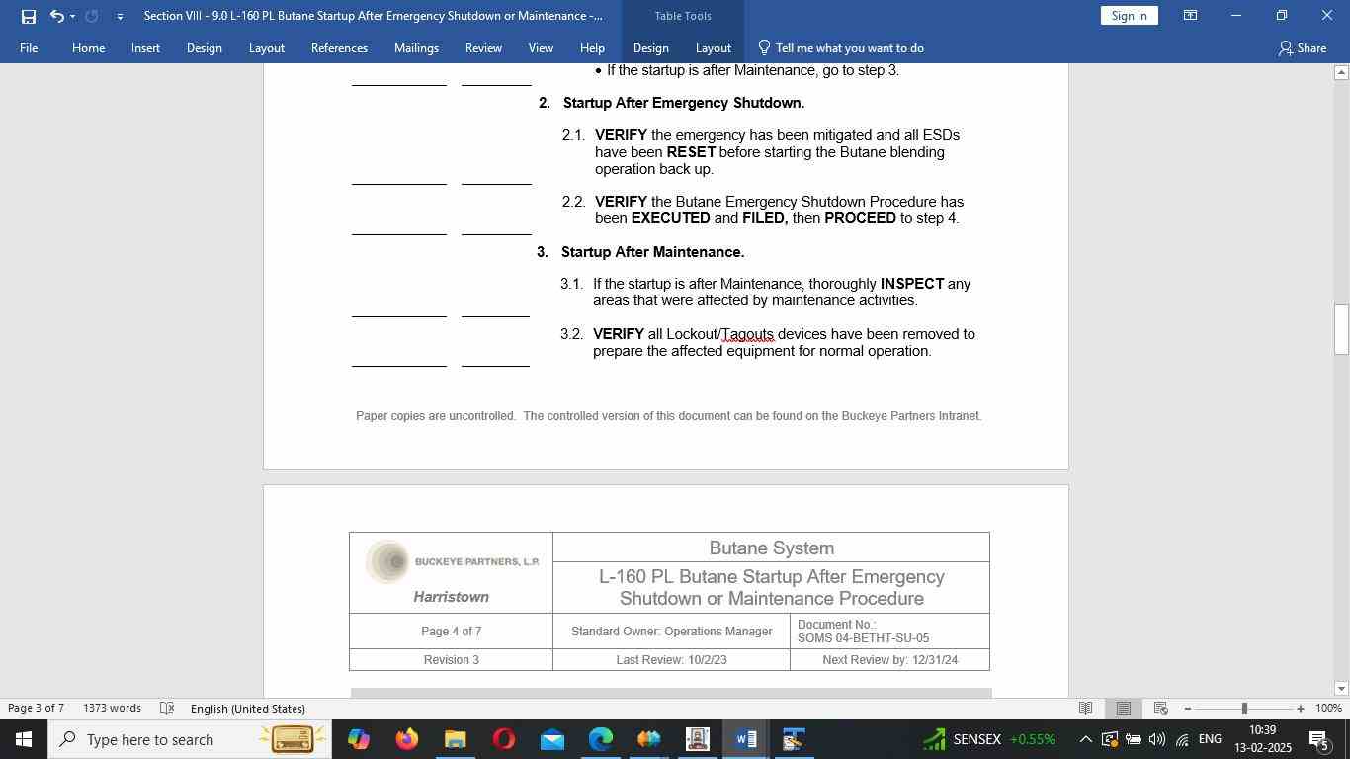Launch Firefox from the taskbar
Image resolution: width=1350 pixels, height=759 pixels.
click(x=406, y=739)
